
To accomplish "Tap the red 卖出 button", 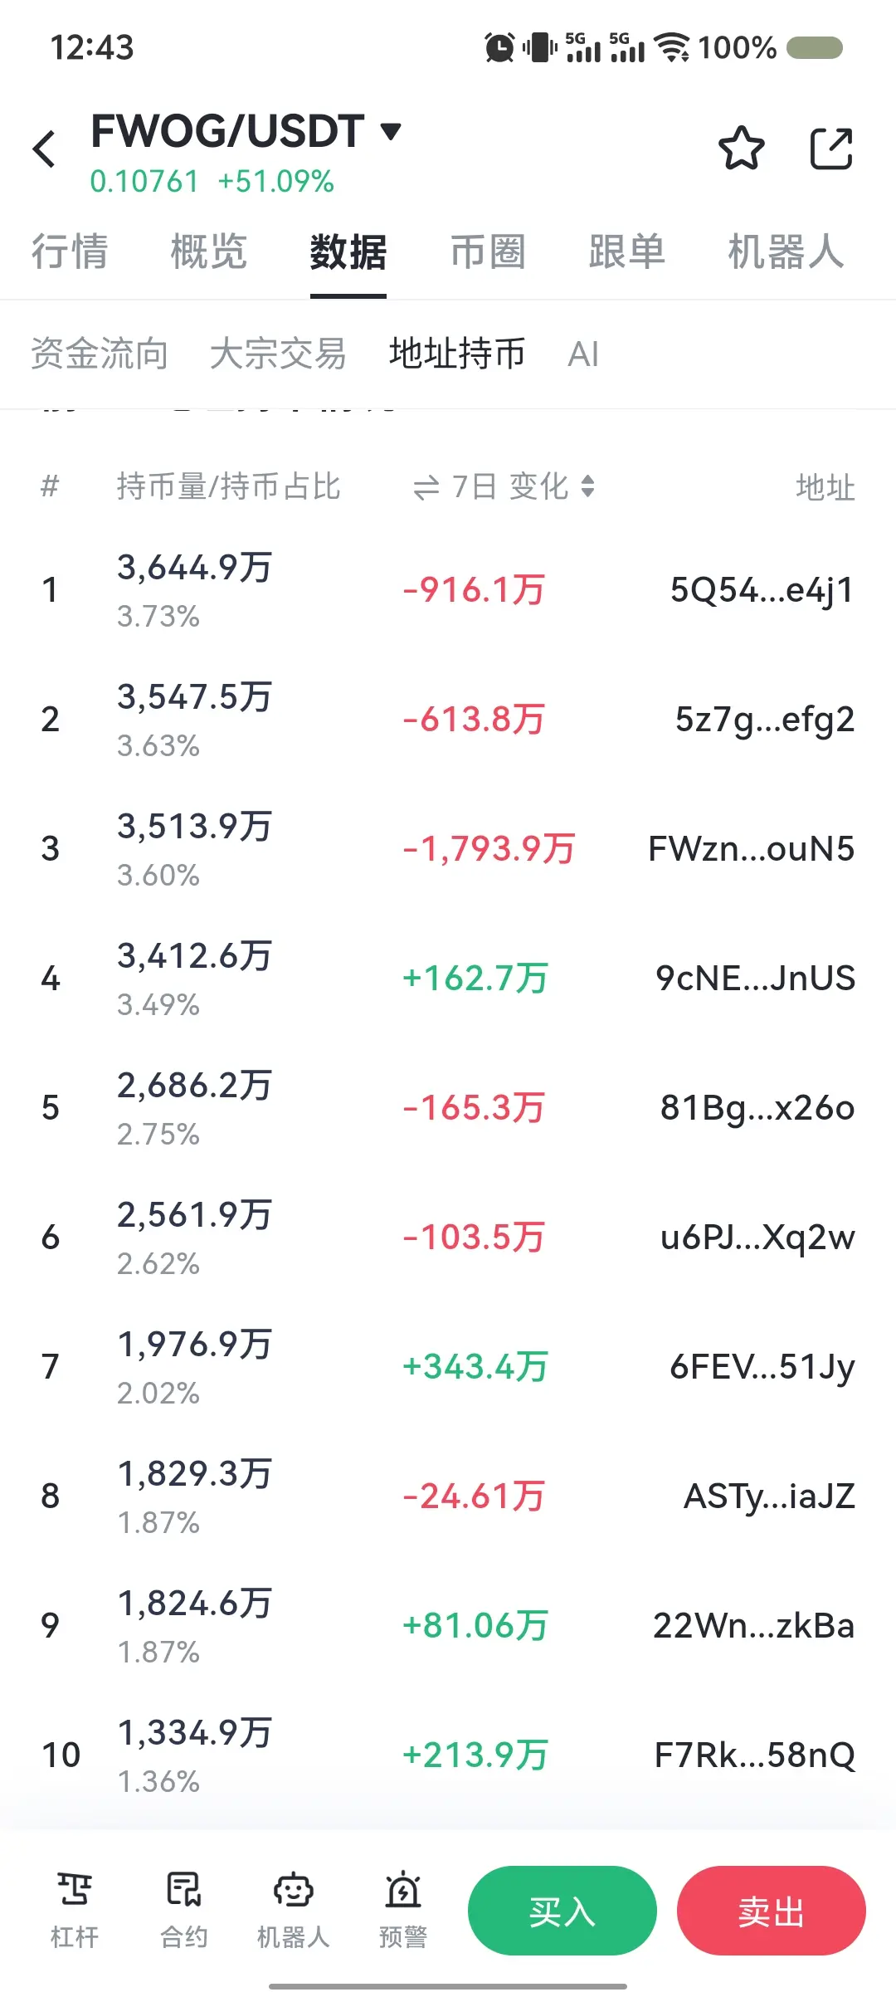I will 772,1911.
